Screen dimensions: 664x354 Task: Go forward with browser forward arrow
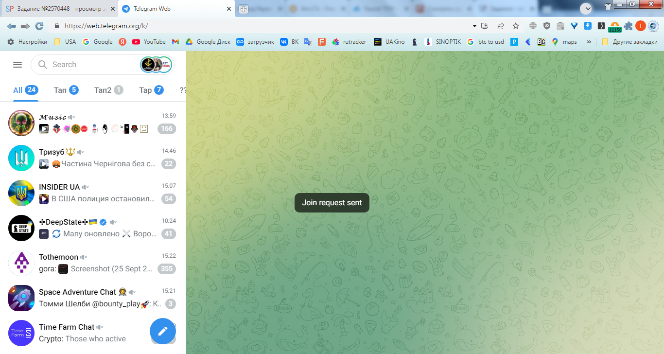click(25, 26)
